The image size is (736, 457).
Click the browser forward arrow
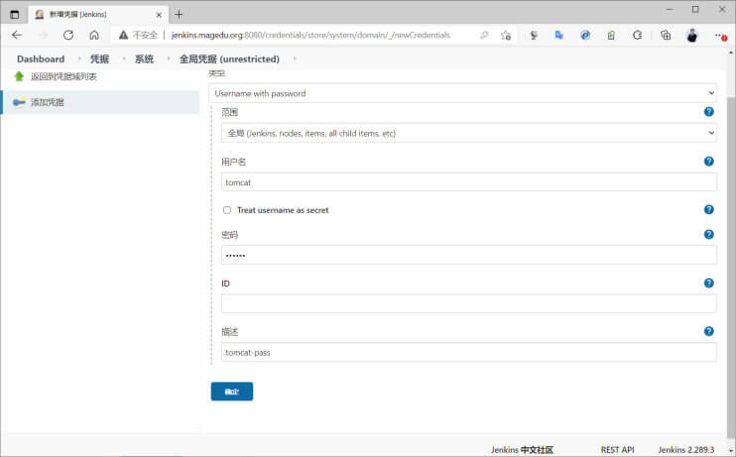[44, 35]
